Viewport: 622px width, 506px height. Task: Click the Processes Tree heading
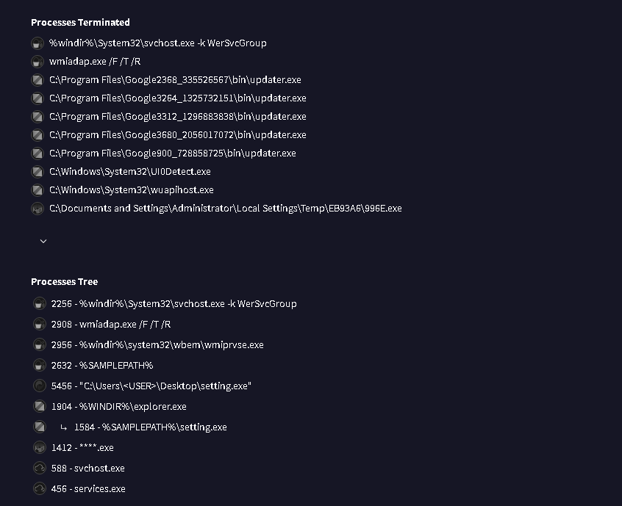tap(64, 282)
